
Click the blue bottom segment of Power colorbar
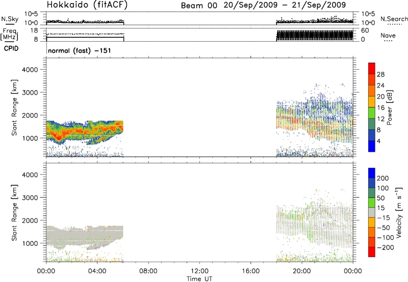372,146
